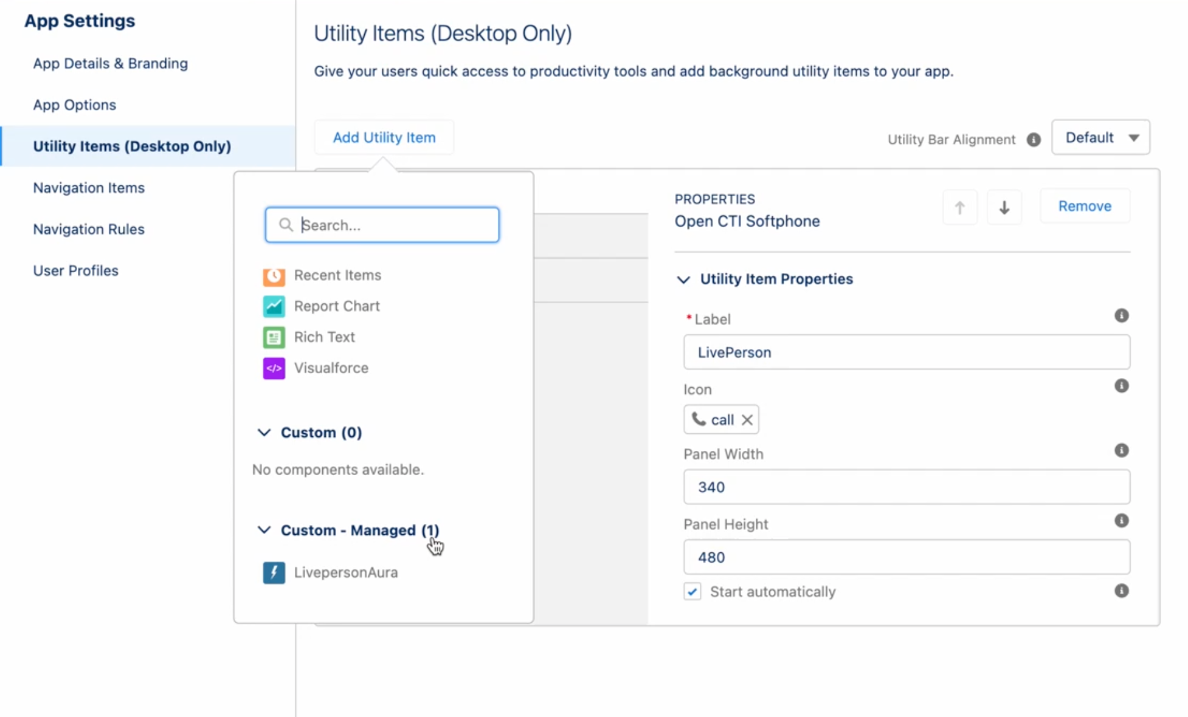This screenshot has height=717, width=1188.
Task: Choose Visualforce component
Action: click(331, 368)
